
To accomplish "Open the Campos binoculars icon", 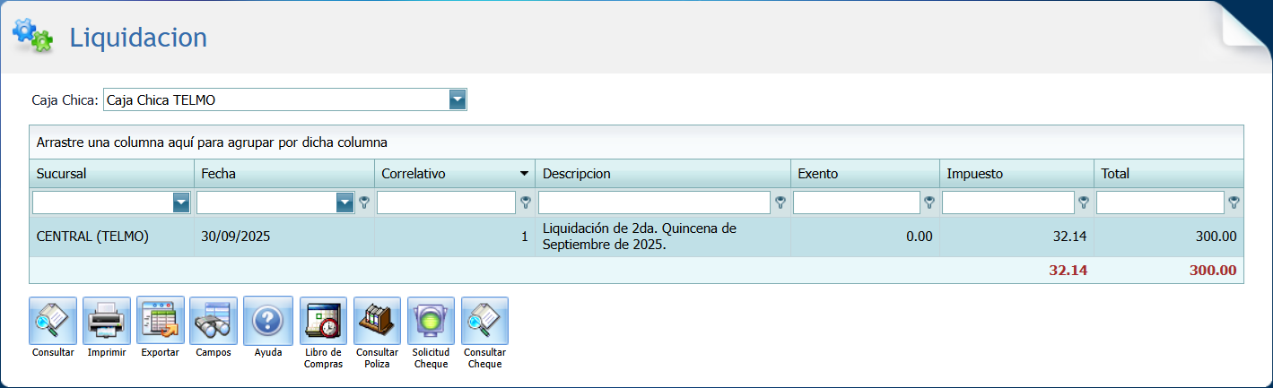I will [x=214, y=321].
